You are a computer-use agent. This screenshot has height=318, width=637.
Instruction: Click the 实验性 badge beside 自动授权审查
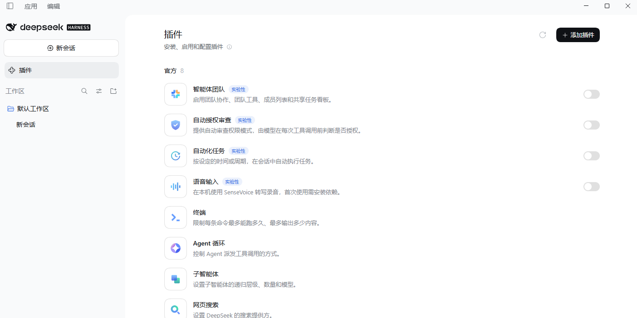(x=245, y=120)
